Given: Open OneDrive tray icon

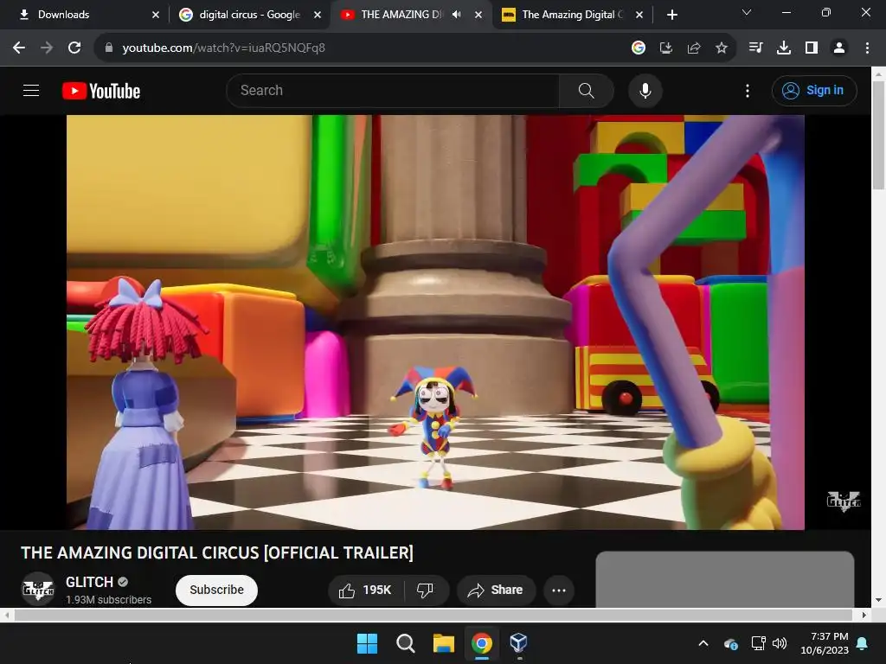Looking at the screenshot, I should [x=730, y=643].
